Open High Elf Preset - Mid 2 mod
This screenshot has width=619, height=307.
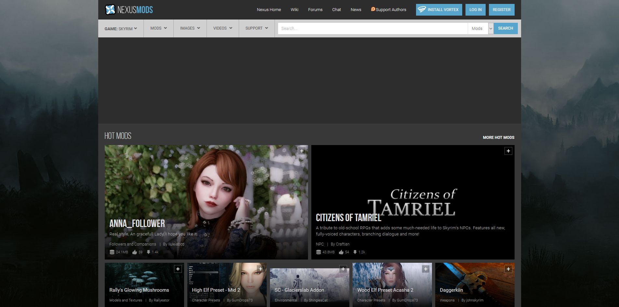tap(216, 290)
